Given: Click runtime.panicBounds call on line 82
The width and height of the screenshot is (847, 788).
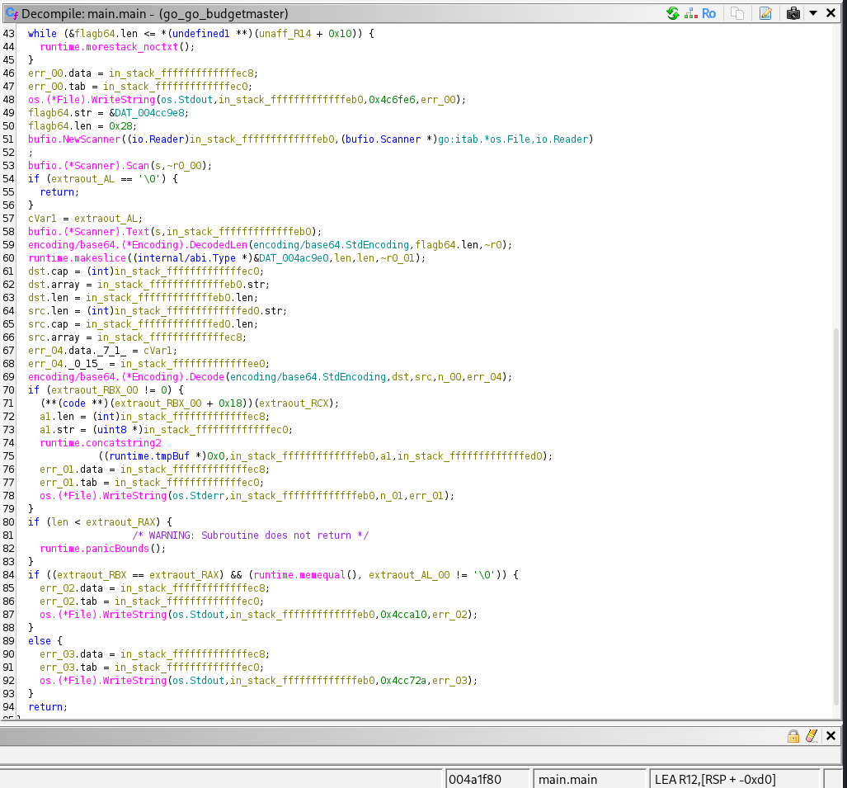Looking at the screenshot, I should tap(95, 549).
